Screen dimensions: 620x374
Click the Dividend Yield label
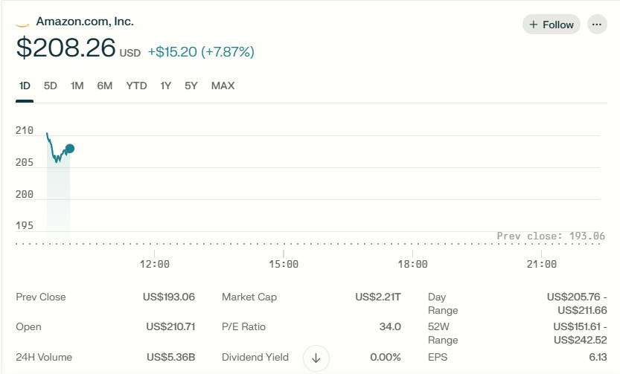click(x=255, y=358)
